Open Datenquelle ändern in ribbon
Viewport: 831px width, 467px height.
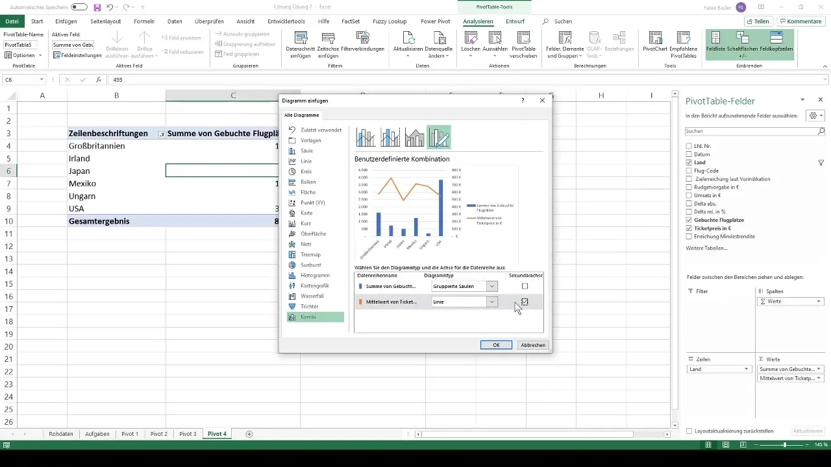point(439,44)
